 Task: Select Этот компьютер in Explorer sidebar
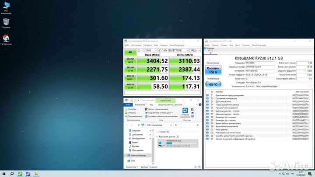138,156
